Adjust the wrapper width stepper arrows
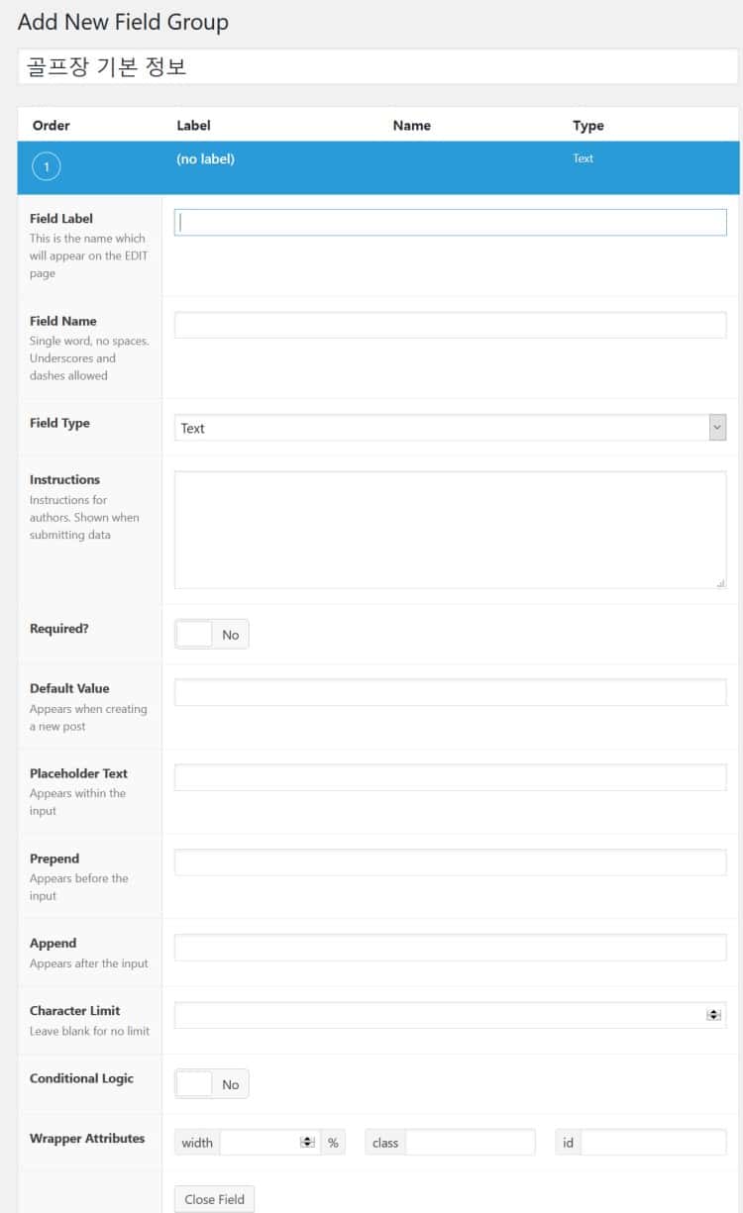This screenshot has height=1213, width=743. (x=308, y=1143)
